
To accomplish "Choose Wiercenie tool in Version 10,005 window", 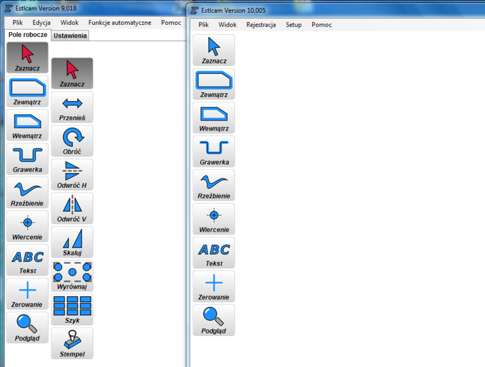I will [214, 219].
